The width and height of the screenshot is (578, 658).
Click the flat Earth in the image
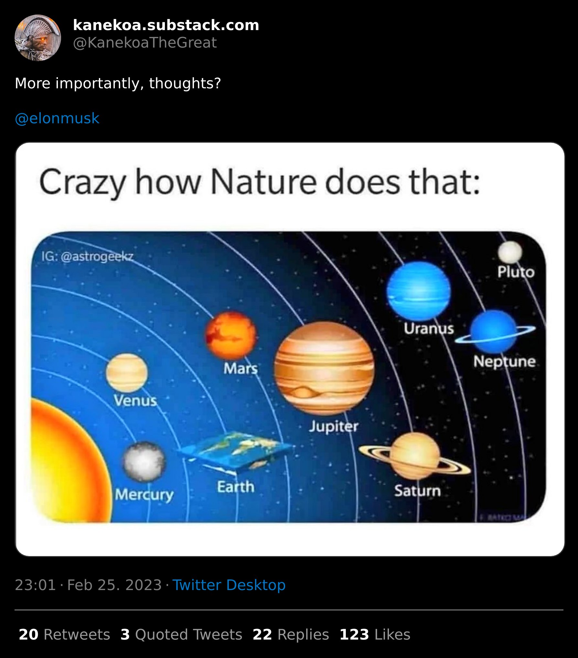236,452
